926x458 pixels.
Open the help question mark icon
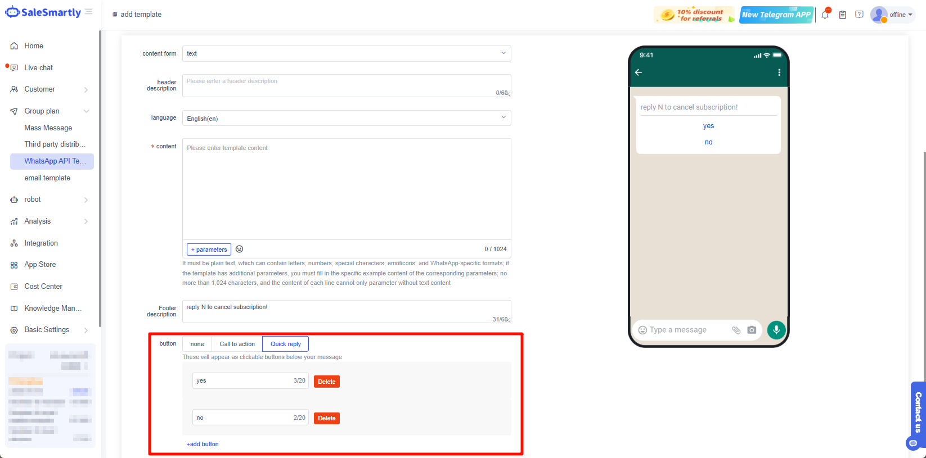[x=859, y=15]
